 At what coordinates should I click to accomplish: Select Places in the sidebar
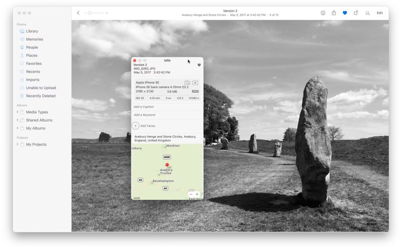click(x=31, y=56)
